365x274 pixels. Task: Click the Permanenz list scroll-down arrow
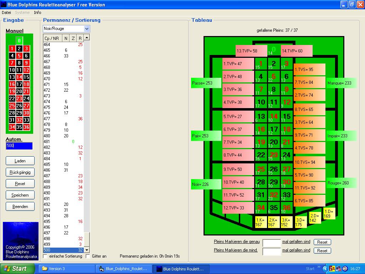[x=87, y=250]
